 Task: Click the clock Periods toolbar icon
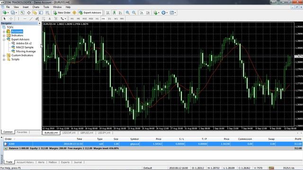click(163, 13)
